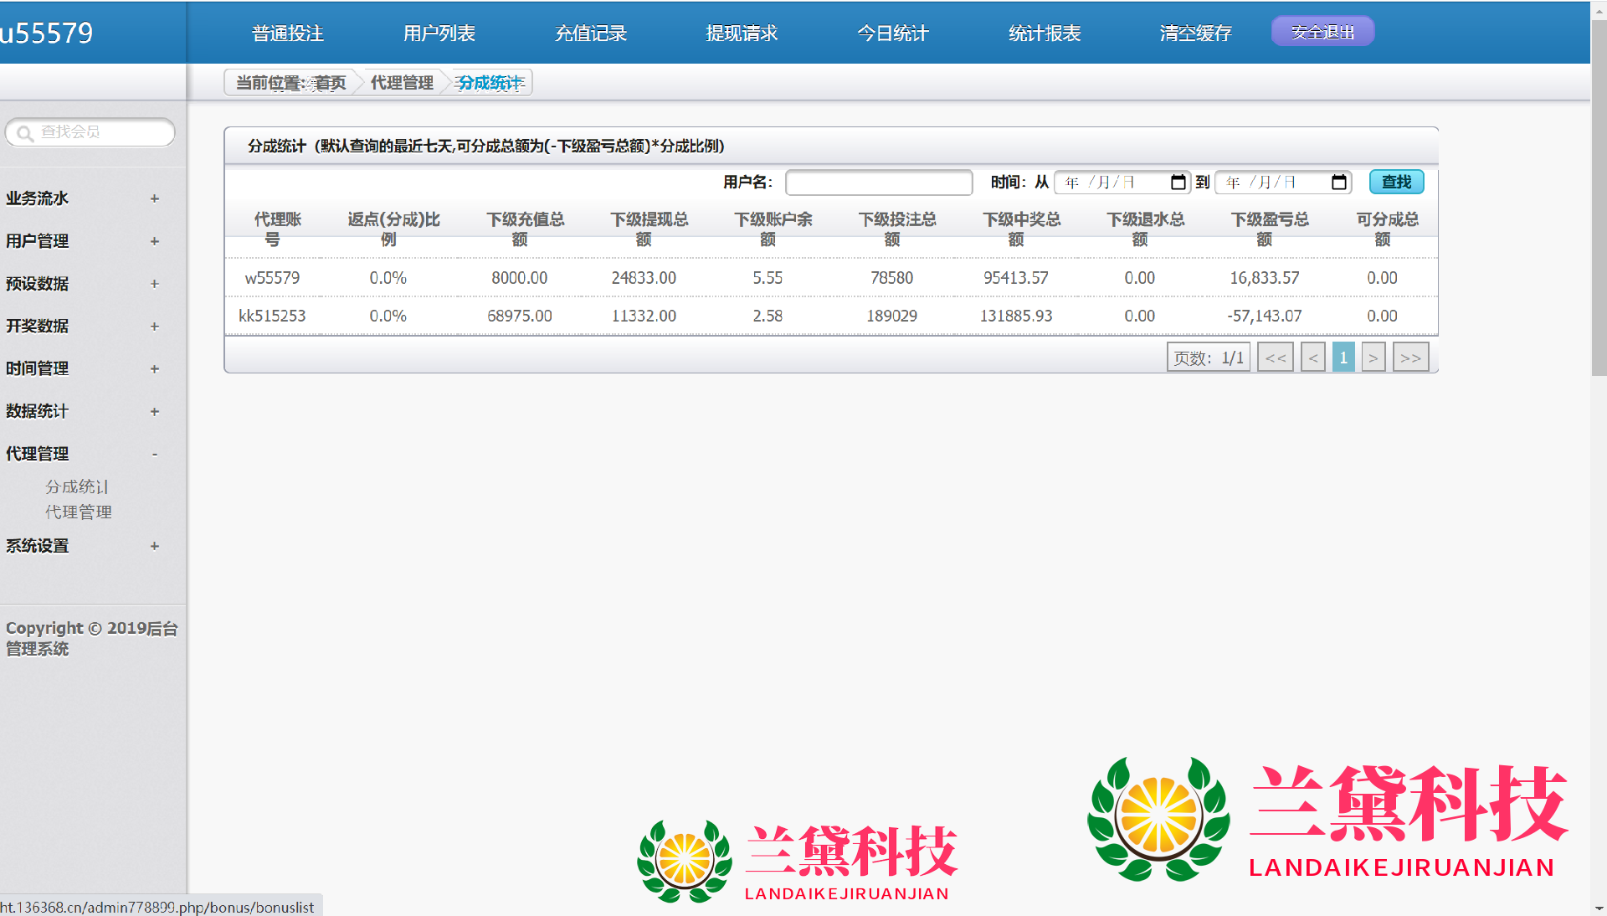This screenshot has width=1607, height=916.
Task: Expand the 业务流水 sidebar section
Action: 154,198
